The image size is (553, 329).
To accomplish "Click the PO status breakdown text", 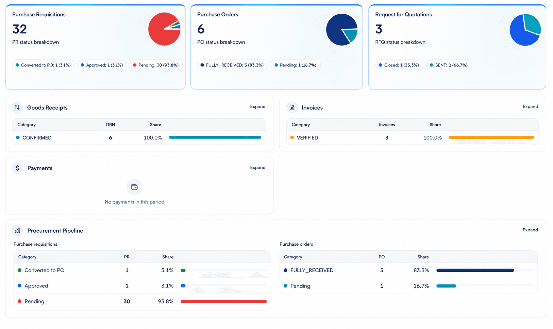I will coord(221,42).
